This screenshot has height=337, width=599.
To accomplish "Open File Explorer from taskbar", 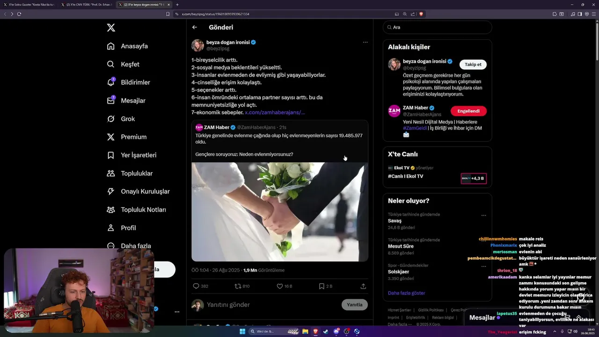I will tap(305, 331).
